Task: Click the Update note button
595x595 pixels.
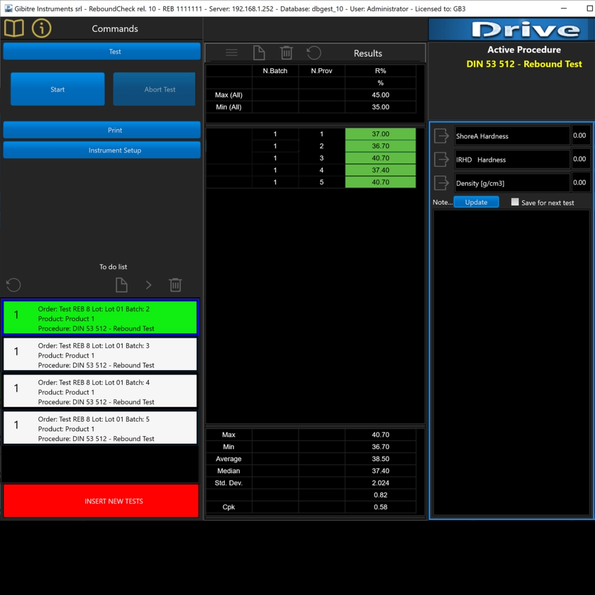Action: (x=476, y=202)
